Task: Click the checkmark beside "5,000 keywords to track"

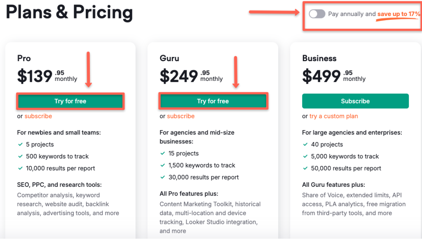Action: coord(305,156)
